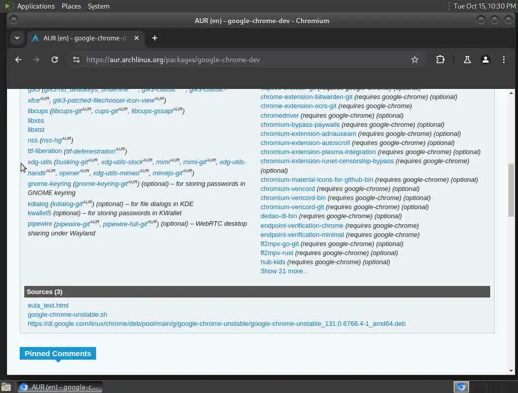Close the AUR google-chrome-dev tab
The width and height of the screenshot is (518, 393).
(137, 38)
